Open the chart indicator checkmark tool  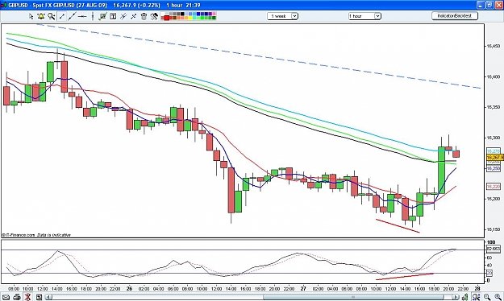102,16
